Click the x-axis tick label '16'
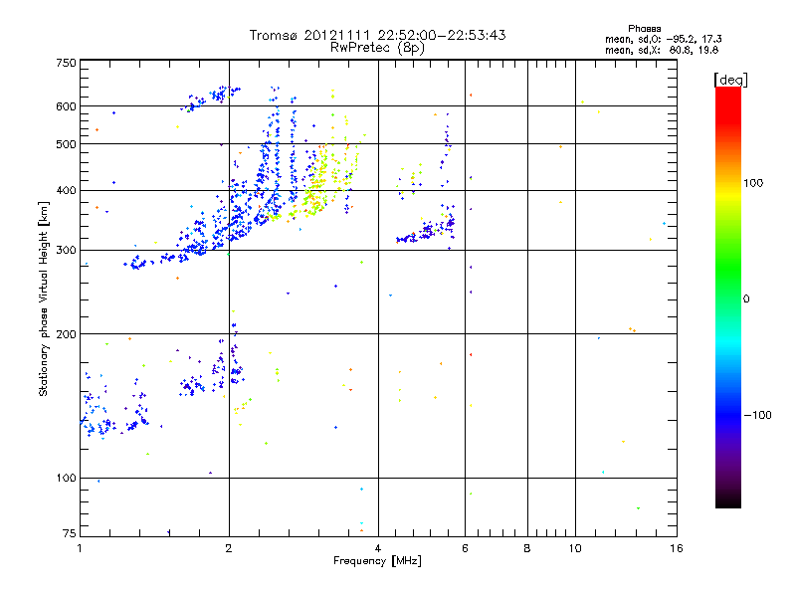The height and width of the screenshot is (597, 796). coord(677,548)
